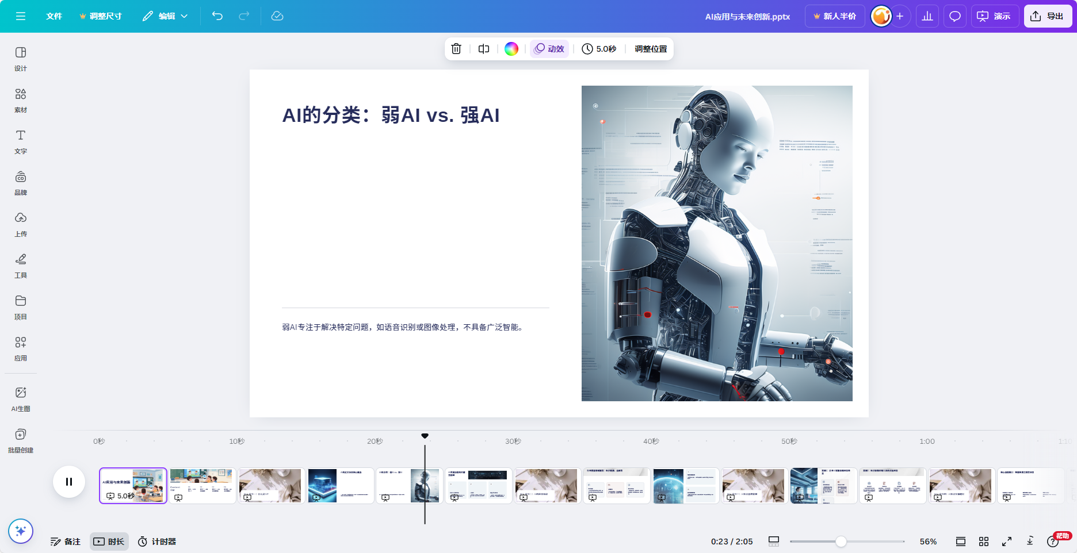Open the grid view slides overview

point(984,541)
